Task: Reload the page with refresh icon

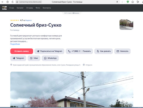Action: [x=13, y=2]
